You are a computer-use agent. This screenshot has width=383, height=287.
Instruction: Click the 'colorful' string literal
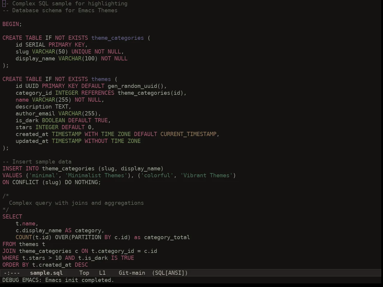[157, 175]
